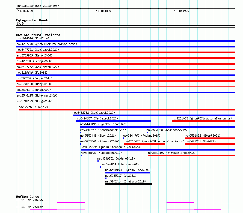Open nsv6477721 (Sedlazeck2020) variant
Viewport: 243px width, 213px height.
(x=38, y=50)
